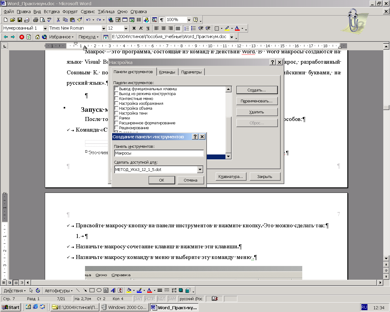This screenshot has width=390, height=312.
Task: Launch Internet Explorer from Quick Launch
Action: pos(35,307)
